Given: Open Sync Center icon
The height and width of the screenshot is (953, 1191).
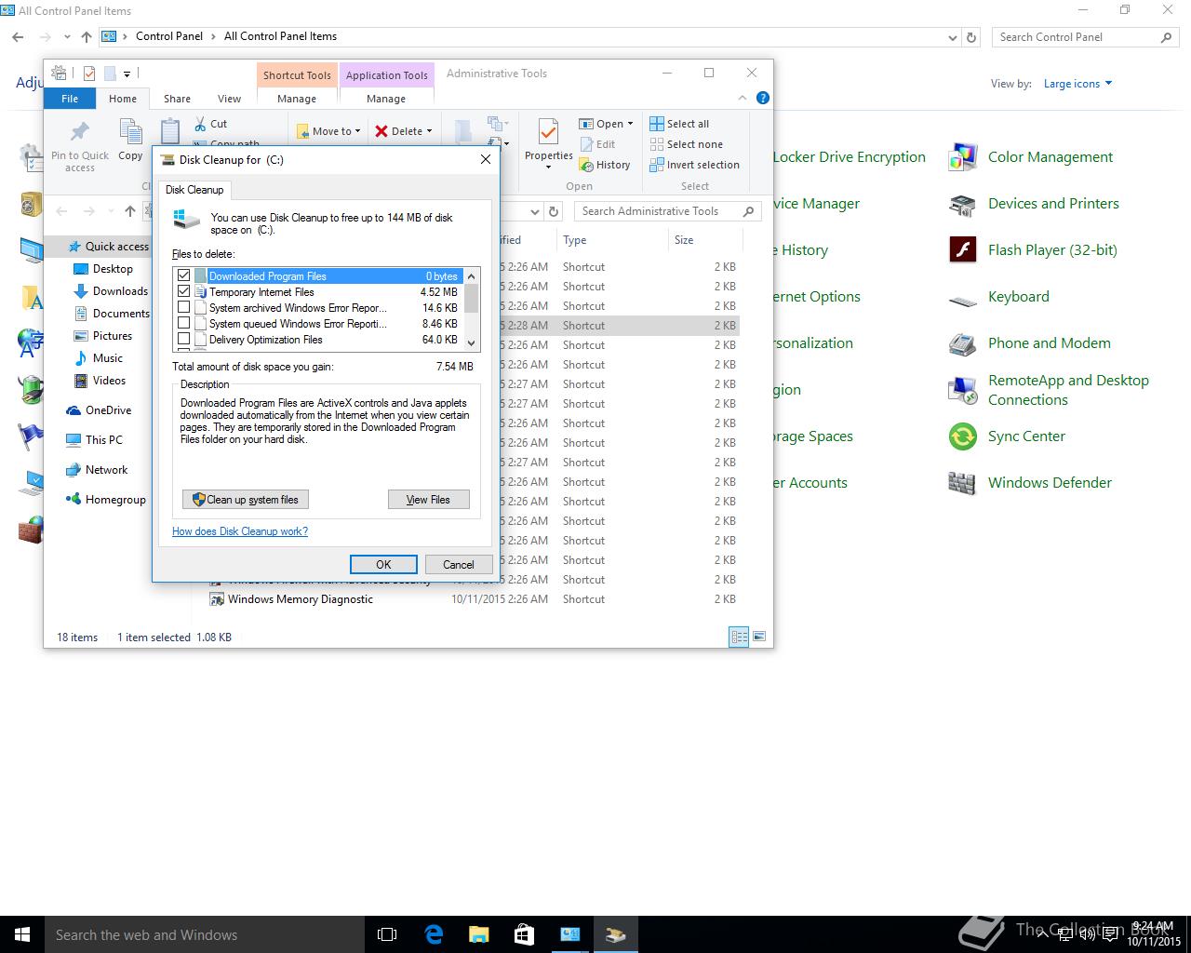Looking at the screenshot, I should click(962, 436).
